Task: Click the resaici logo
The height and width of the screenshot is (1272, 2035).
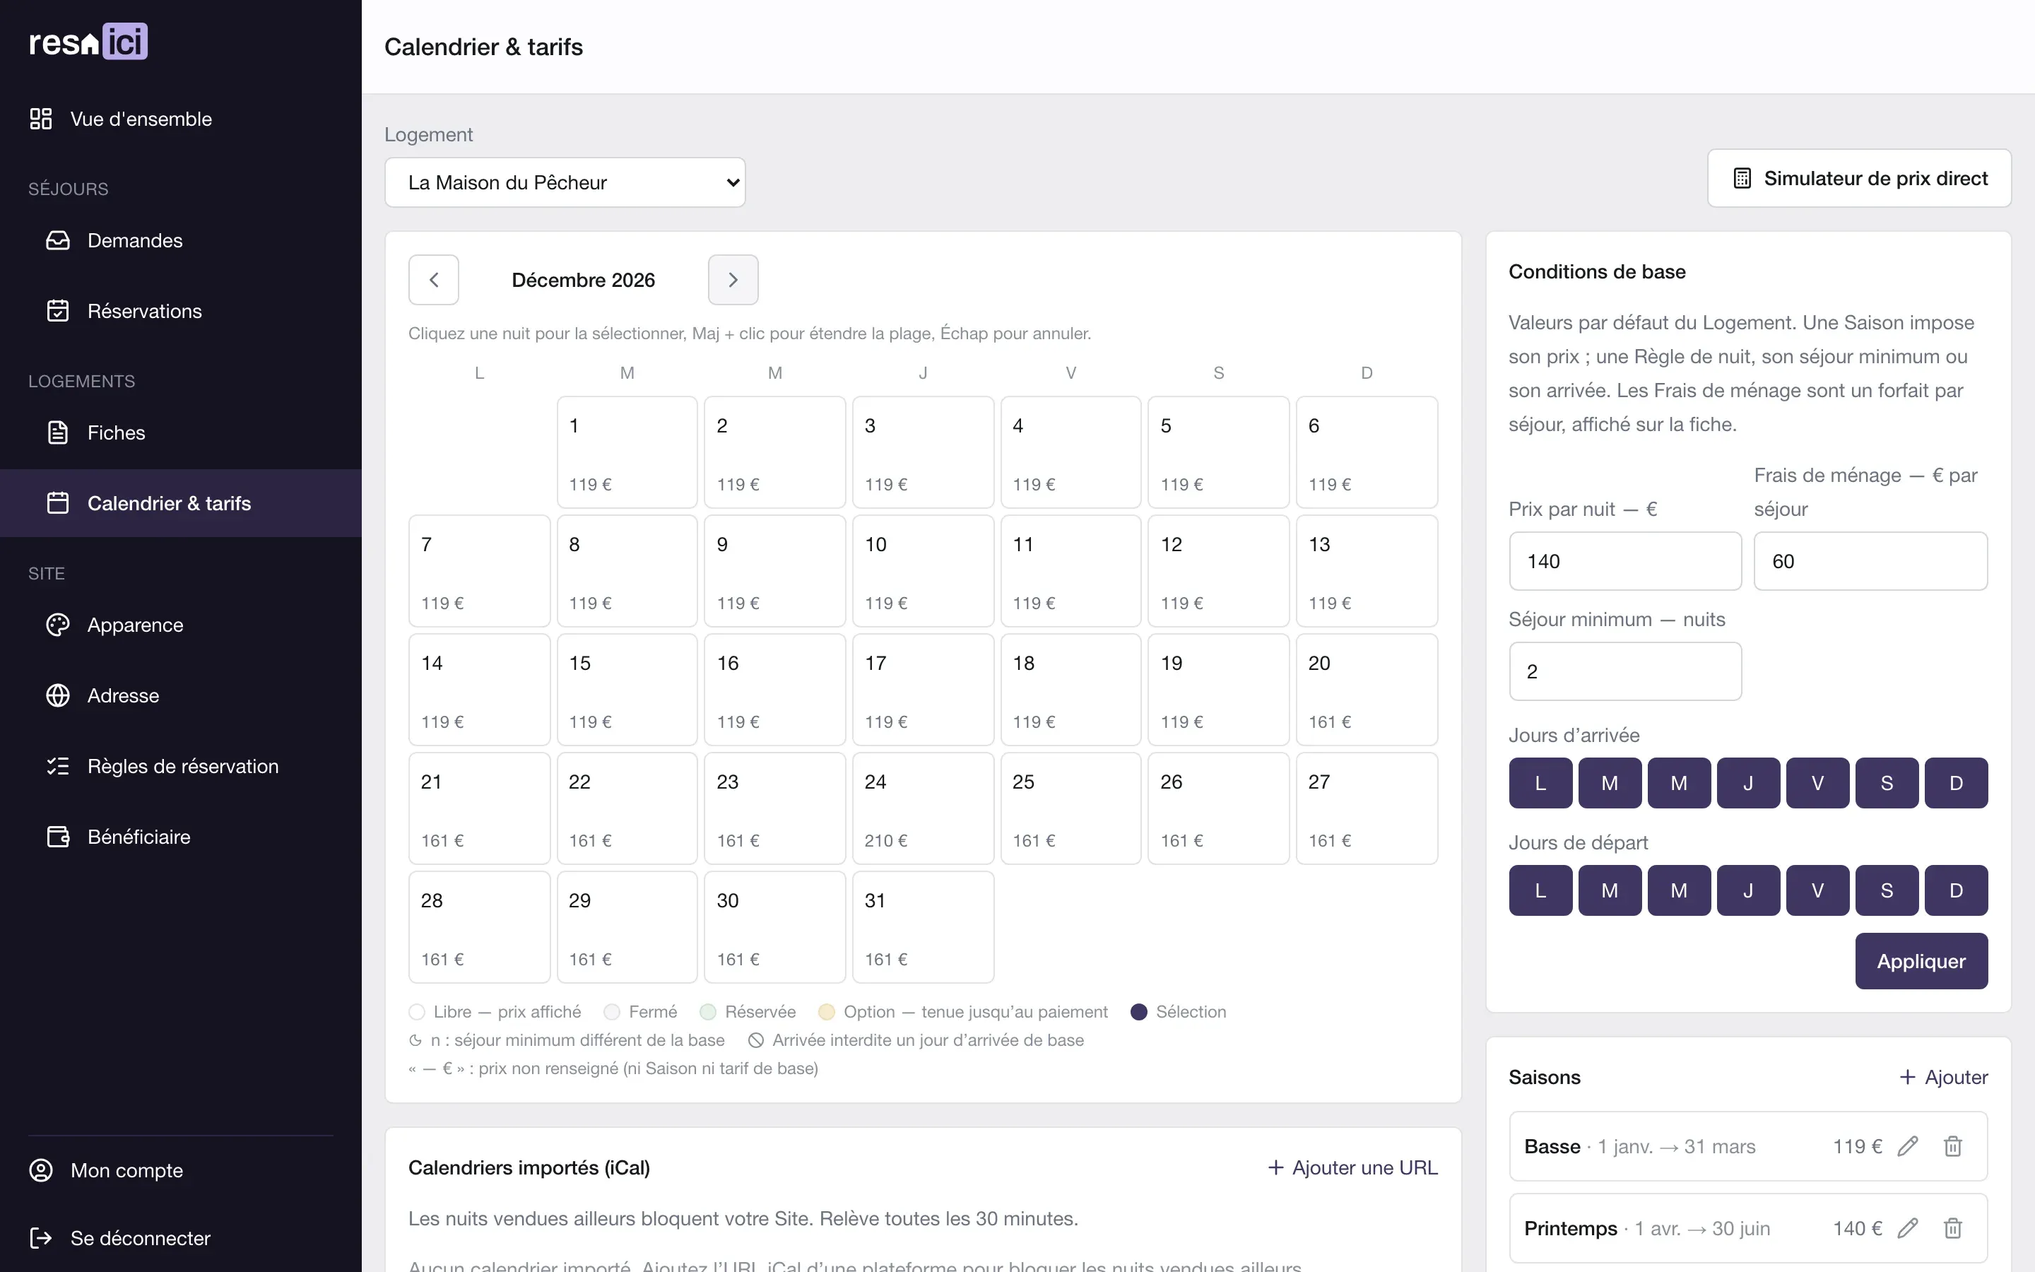Action: tap(88, 41)
